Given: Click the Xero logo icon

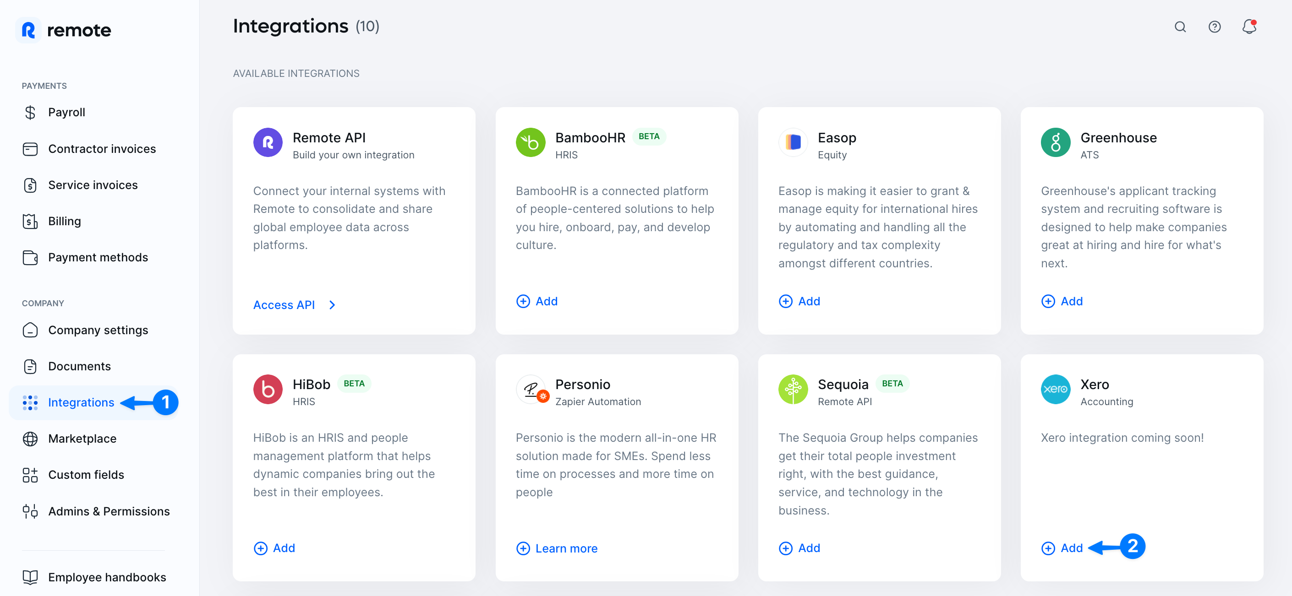Looking at the screenshot, I should click(x=1055, y=389).
